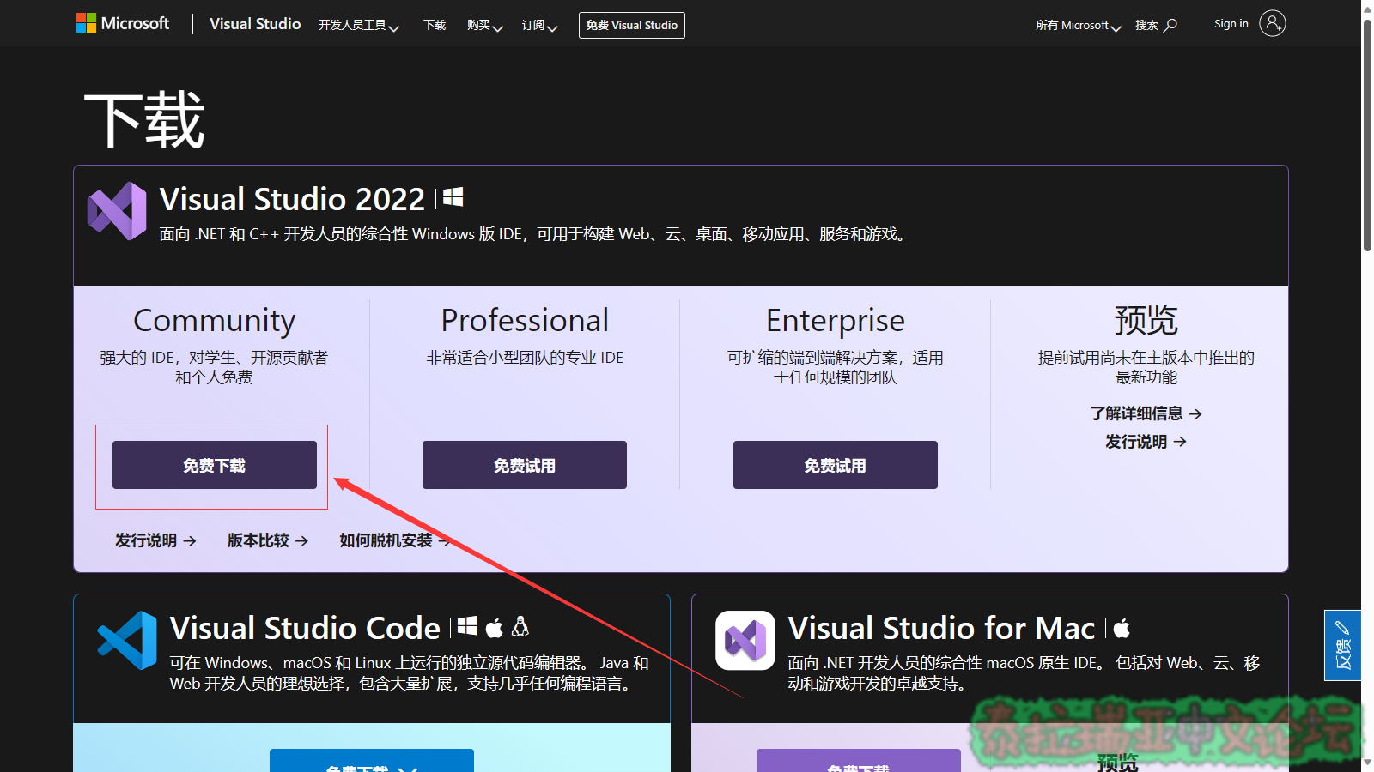Click the Visual Studio Code blue logo

[127, 640]
